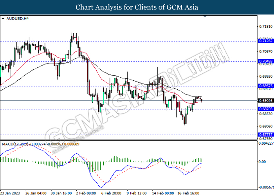Click the AUDUSD,H4 chart title

coord(17,18)
